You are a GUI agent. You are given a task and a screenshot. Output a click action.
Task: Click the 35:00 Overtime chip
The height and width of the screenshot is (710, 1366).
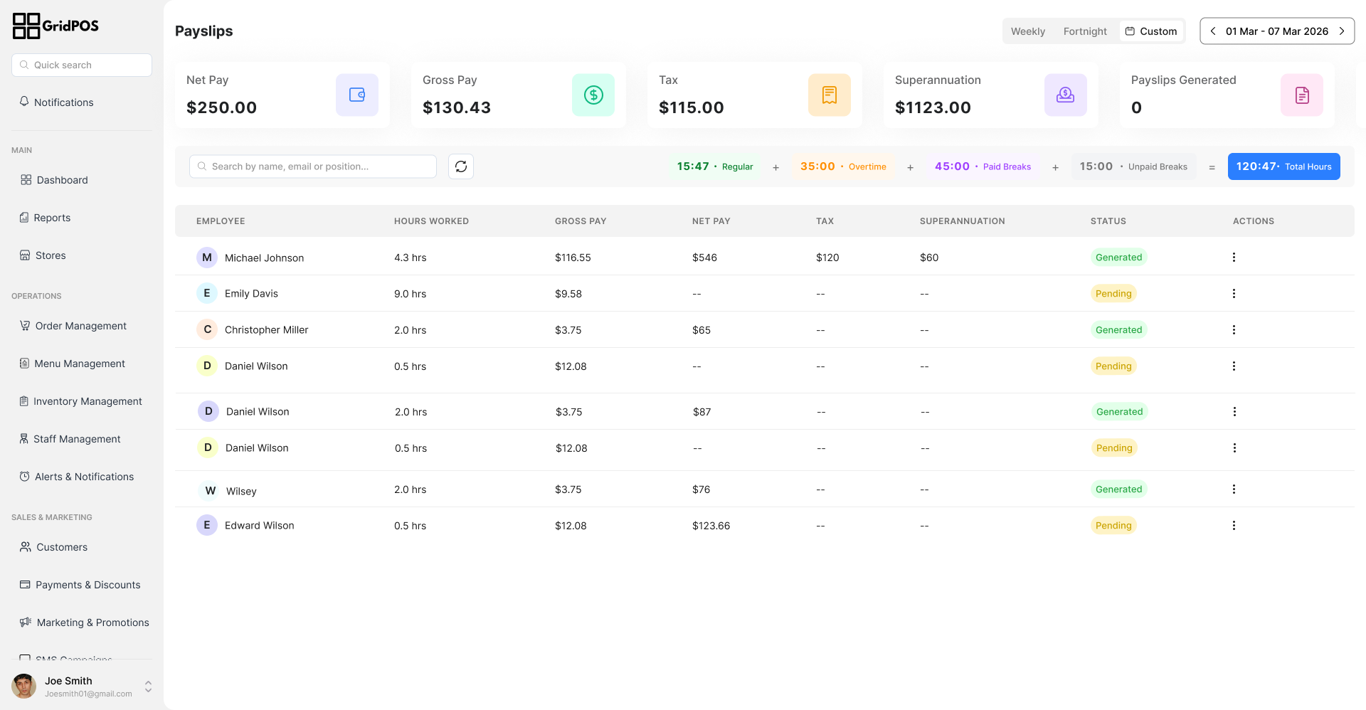pos(843,166)
